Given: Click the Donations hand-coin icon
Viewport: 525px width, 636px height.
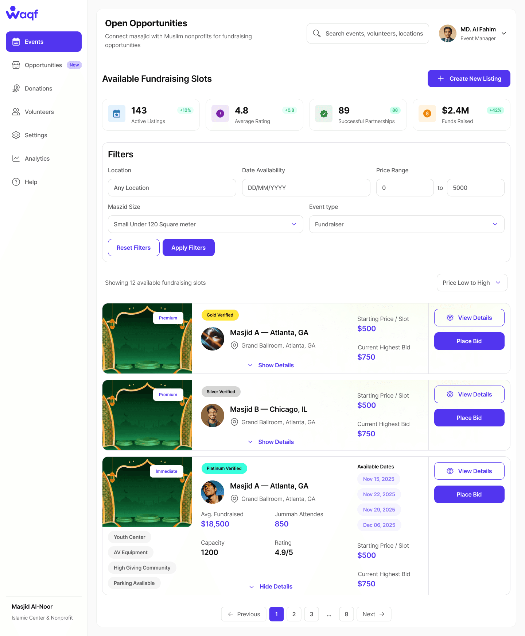Looking at the screenshot, I should pos(16,88).
